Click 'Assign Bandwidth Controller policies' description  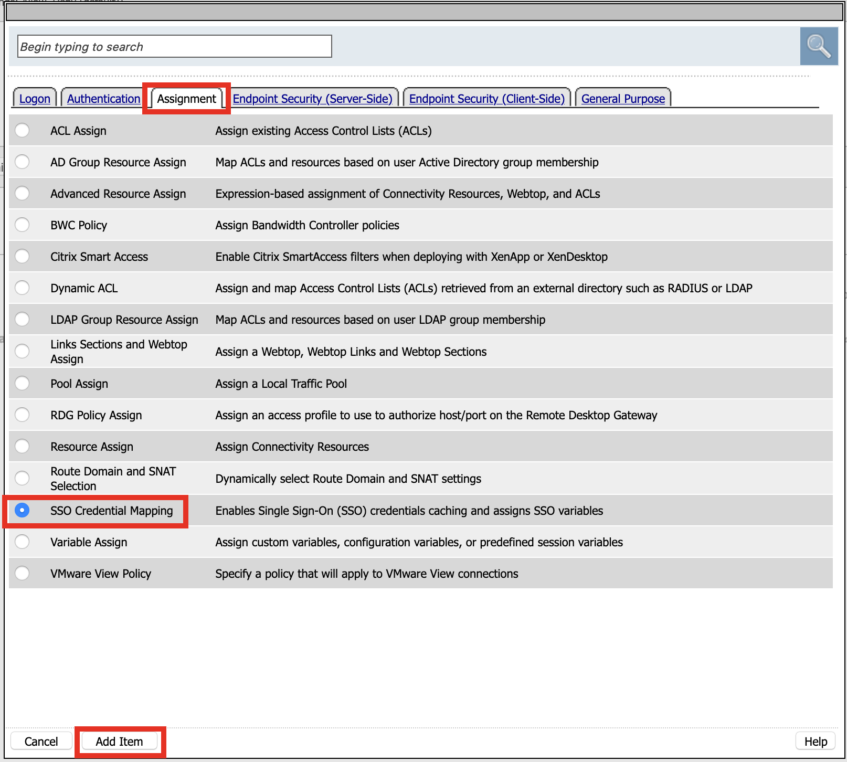point(308,225)
